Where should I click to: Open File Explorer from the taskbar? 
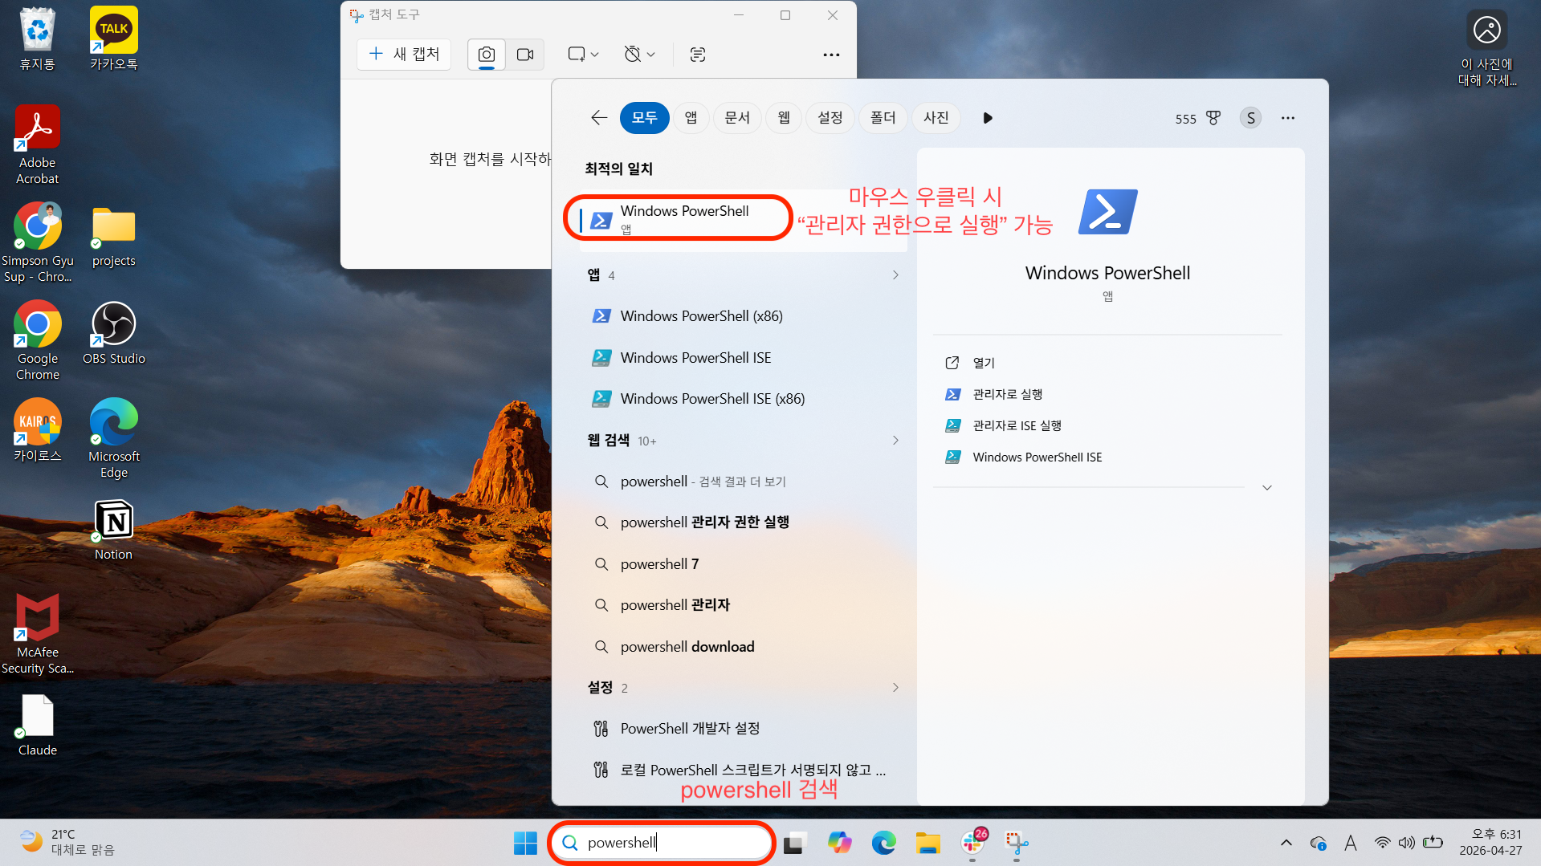tap(927, 843)
